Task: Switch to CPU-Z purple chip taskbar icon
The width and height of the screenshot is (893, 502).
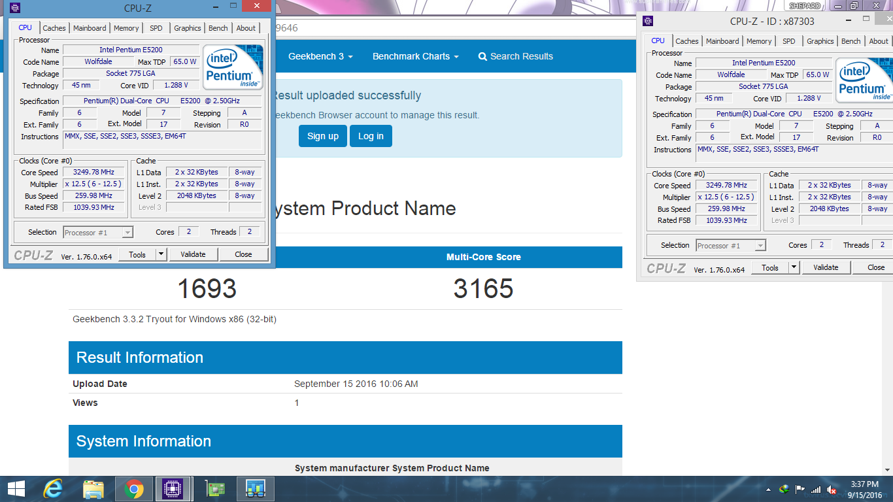Action: (x=173, y=489)
